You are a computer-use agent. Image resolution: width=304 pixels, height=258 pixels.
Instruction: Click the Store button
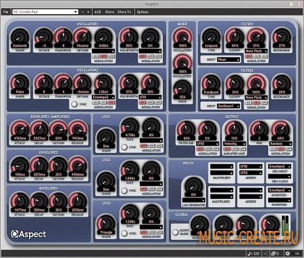pyautogui.click(x=109, y=12)
